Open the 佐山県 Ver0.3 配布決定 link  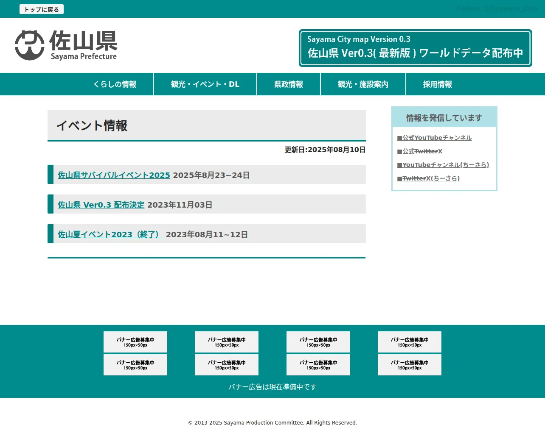point(101,205)
